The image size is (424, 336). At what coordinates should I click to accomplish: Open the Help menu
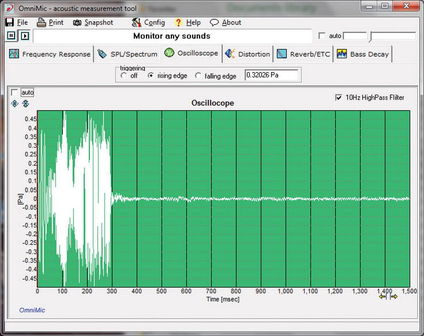[x=193, y=23]
